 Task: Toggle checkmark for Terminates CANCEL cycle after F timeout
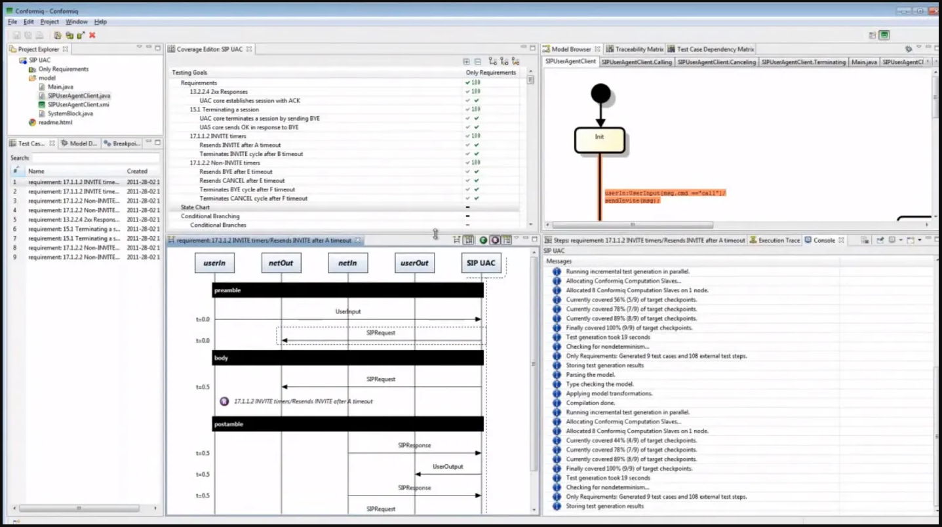pos(477,198)
